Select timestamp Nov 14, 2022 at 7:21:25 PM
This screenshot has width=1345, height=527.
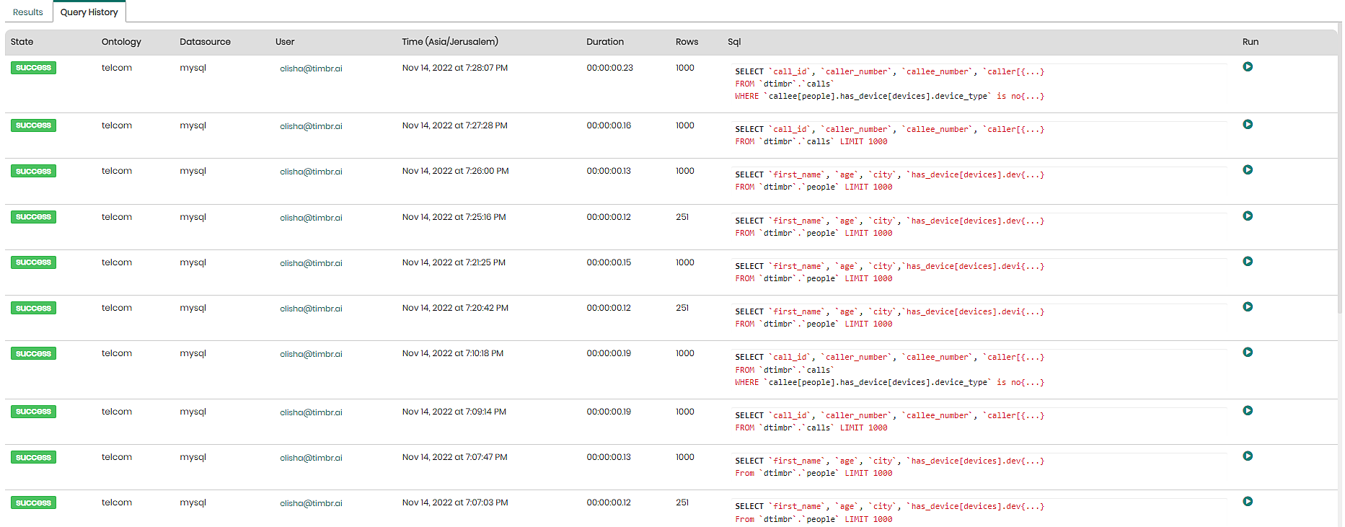[x=454, y=262]
